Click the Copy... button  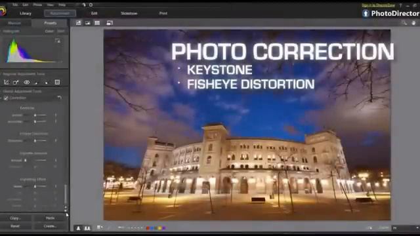15,218
